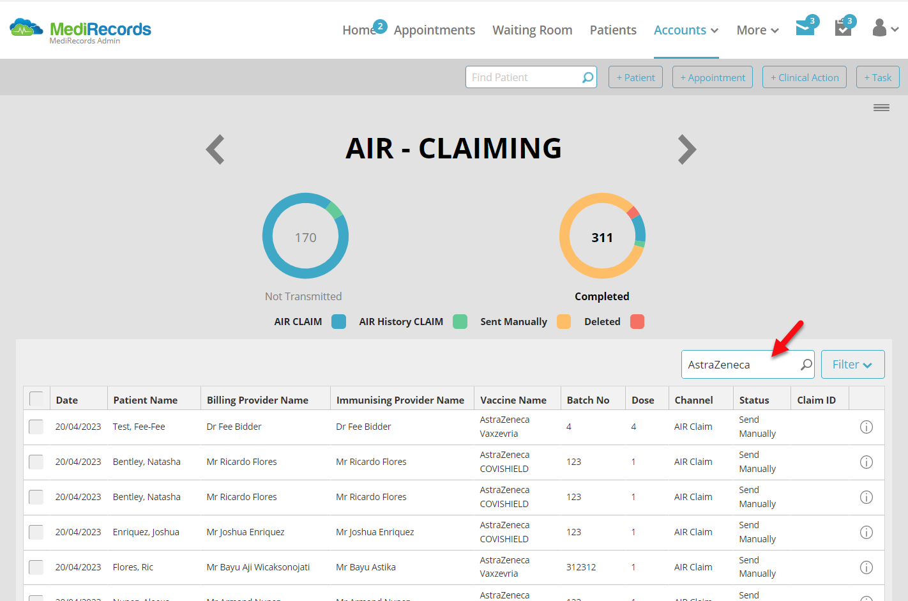Image resolution: width=908 pixels, height=601 pixels.
Task: Open info icon for Enriquez, Joshua row
Action: tap(866, 532)
